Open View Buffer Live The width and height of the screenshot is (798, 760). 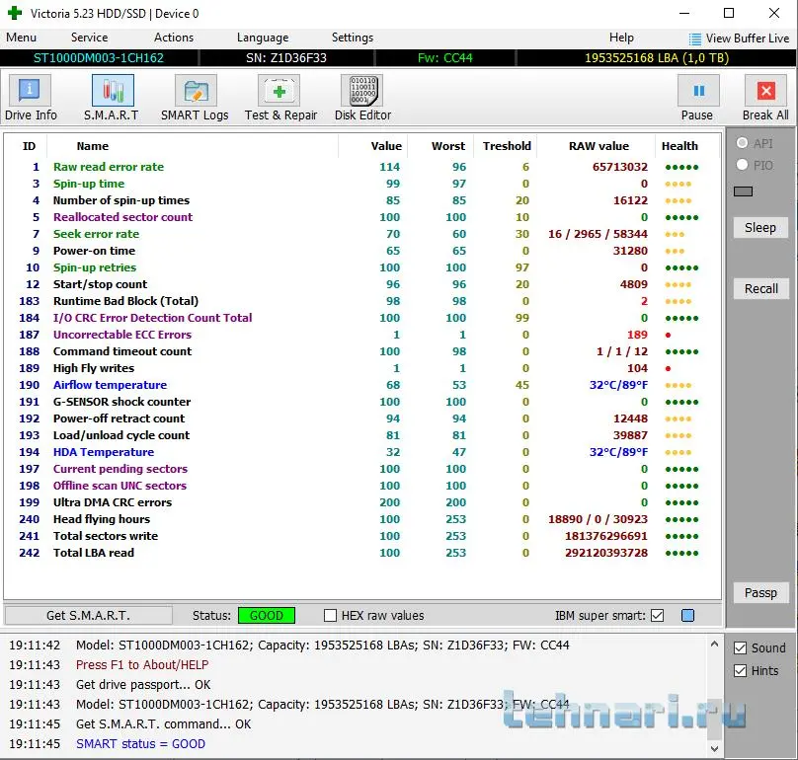point(739,38)
